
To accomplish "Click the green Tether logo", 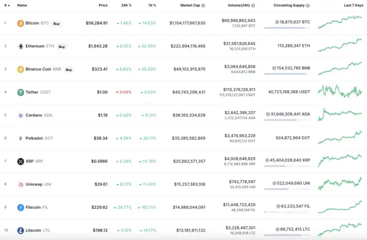I will pos(20,92).
